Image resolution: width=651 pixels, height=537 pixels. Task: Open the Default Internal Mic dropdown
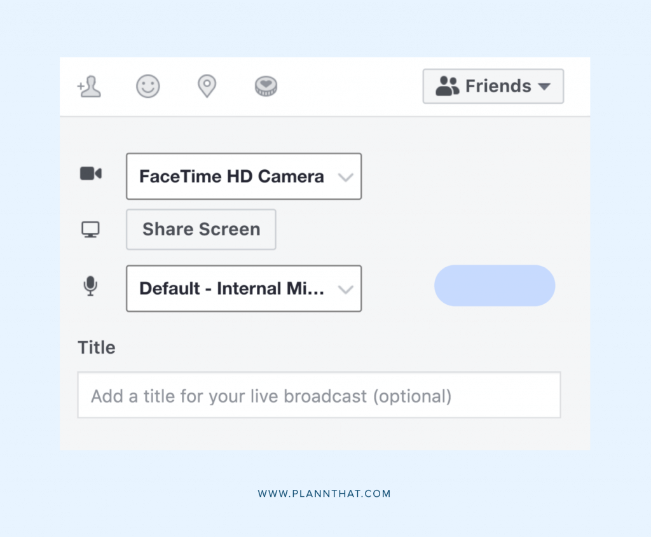[x=244, y=288]
